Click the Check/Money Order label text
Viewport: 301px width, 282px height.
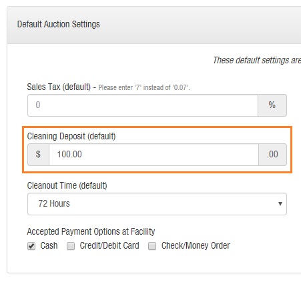coord(196,246)
